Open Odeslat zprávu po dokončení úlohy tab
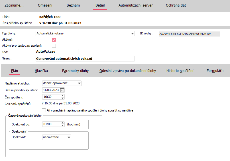The height and width of the screenshot is (161, 230). pos(127,71)
